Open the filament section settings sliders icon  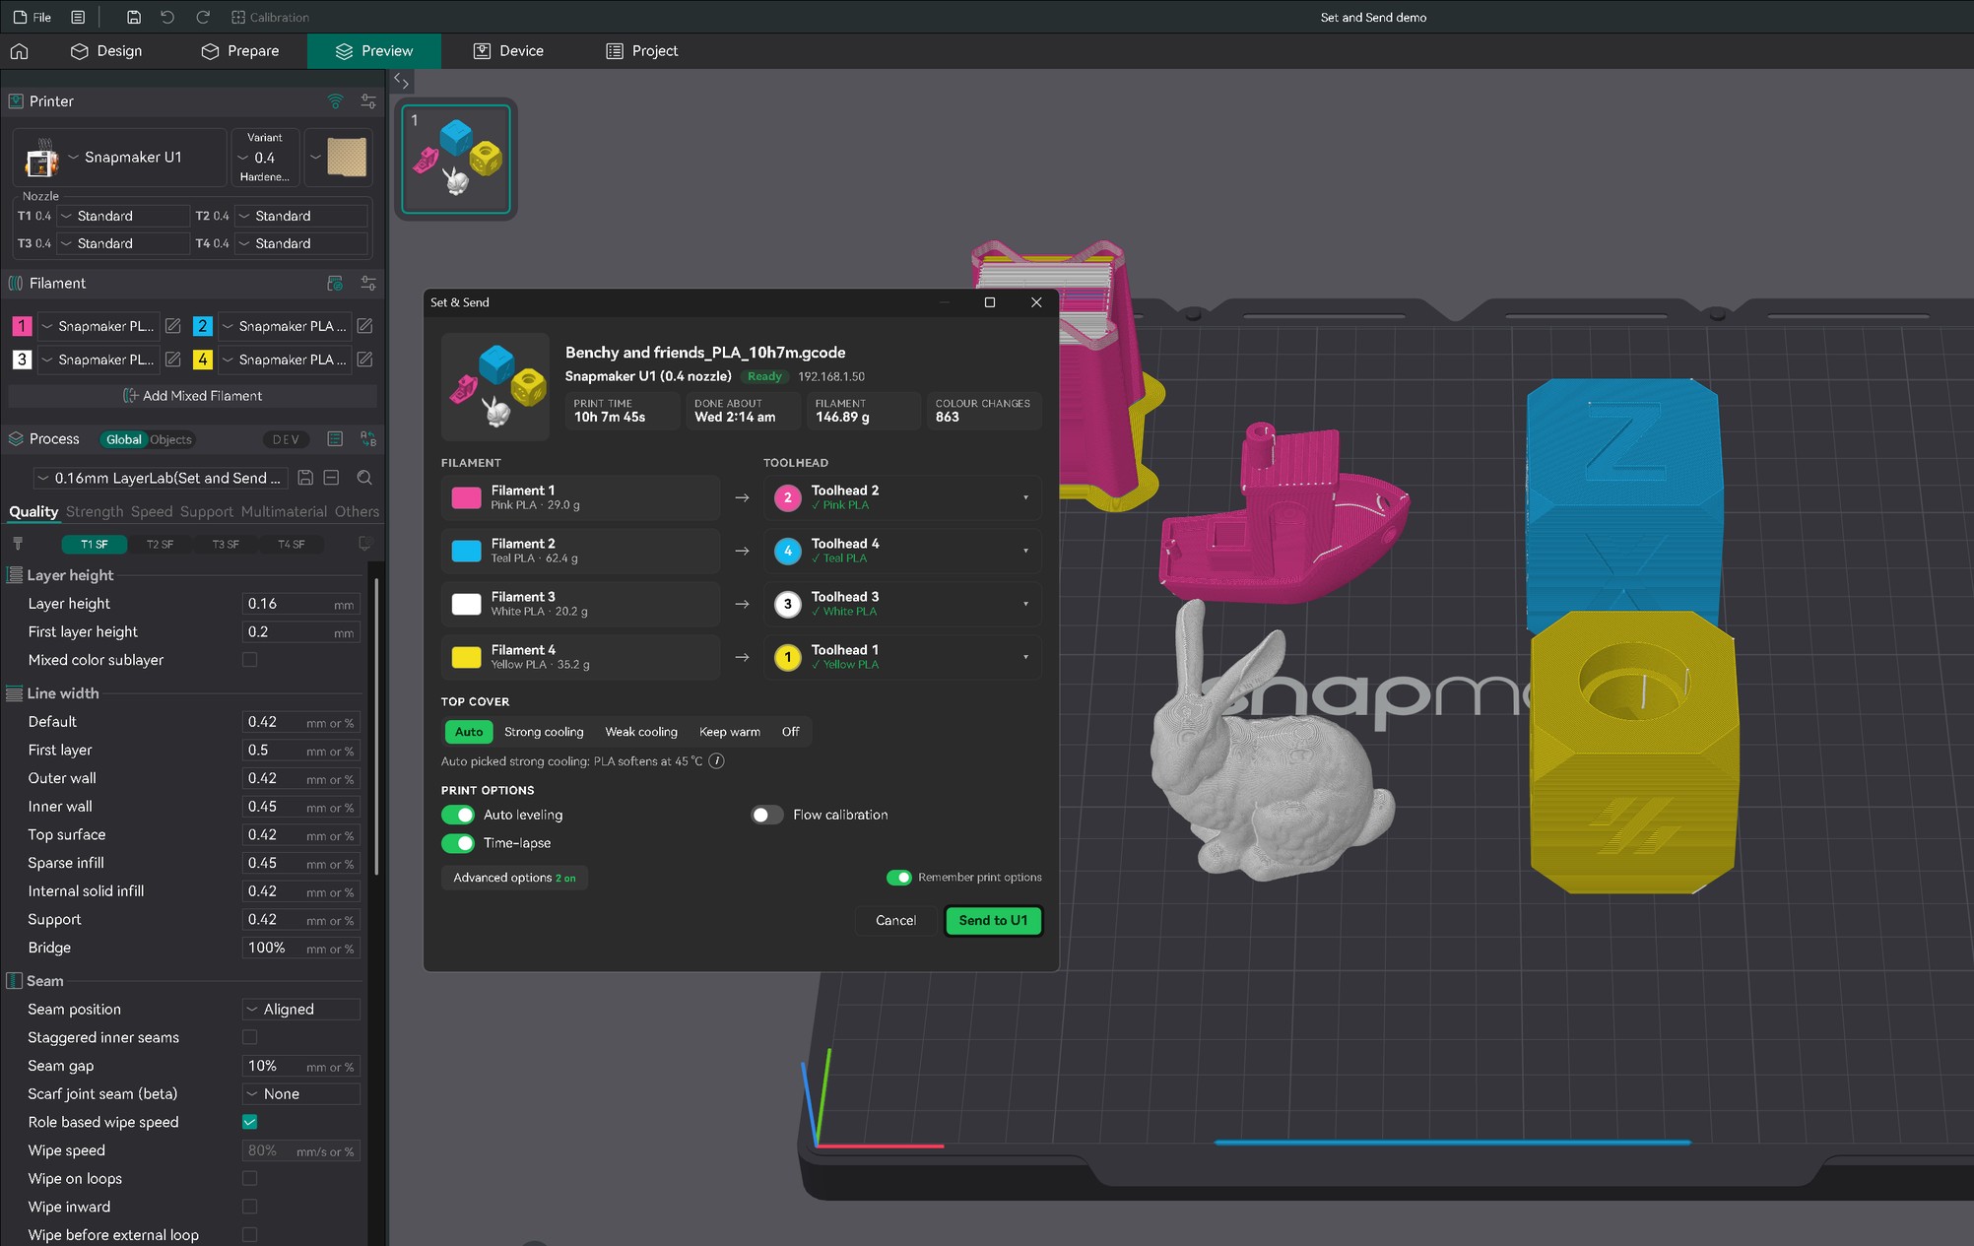coord(368,284)
